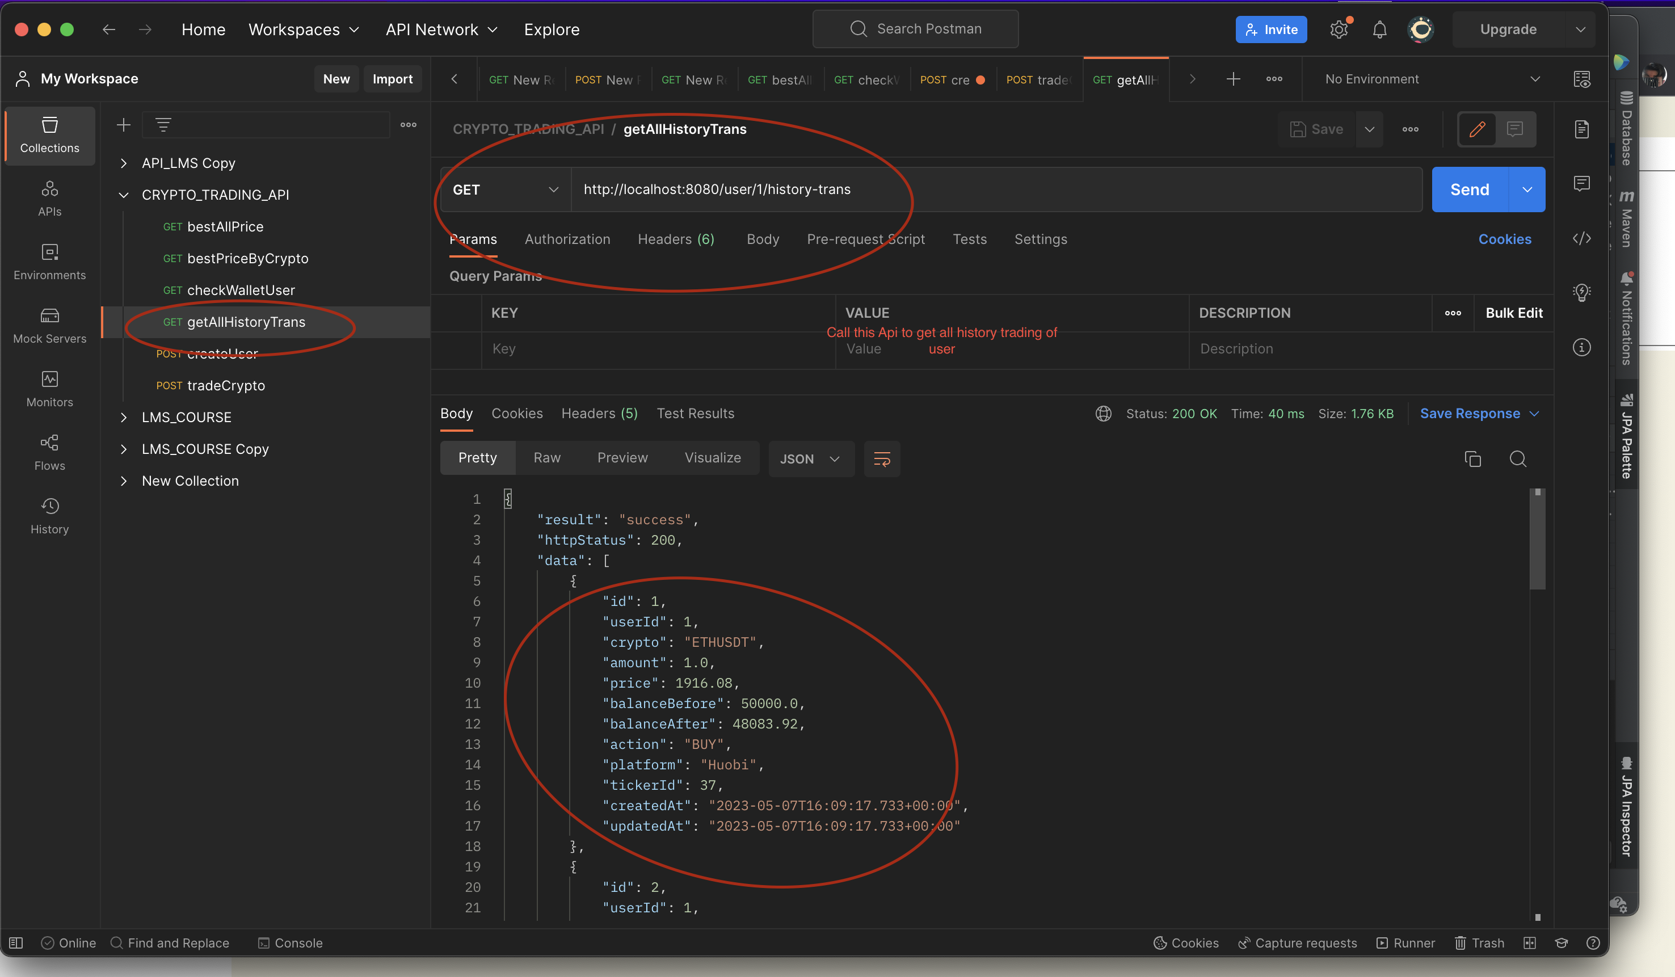Open the comments icon in right sidebar

click(1582, 183)
